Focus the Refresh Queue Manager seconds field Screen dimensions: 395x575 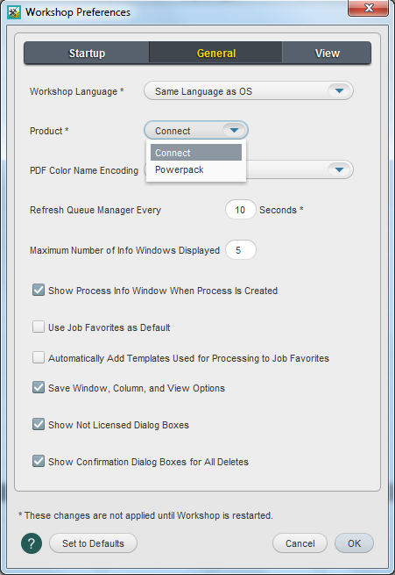coord(240,210)
